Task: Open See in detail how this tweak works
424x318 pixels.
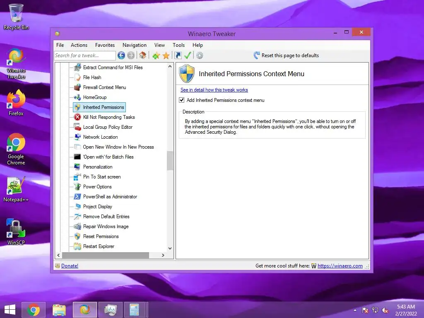Action: [x=214, y=90]
